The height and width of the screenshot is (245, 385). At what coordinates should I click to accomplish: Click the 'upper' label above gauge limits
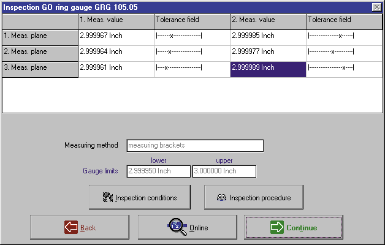[224, 160]
